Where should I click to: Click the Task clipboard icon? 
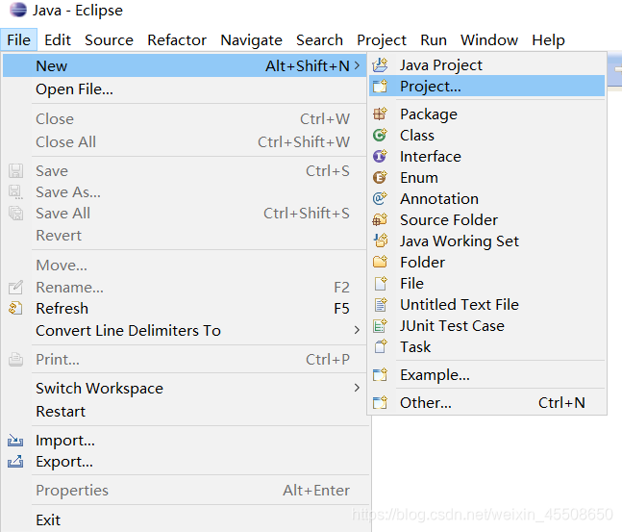click(x=380, y=346)
